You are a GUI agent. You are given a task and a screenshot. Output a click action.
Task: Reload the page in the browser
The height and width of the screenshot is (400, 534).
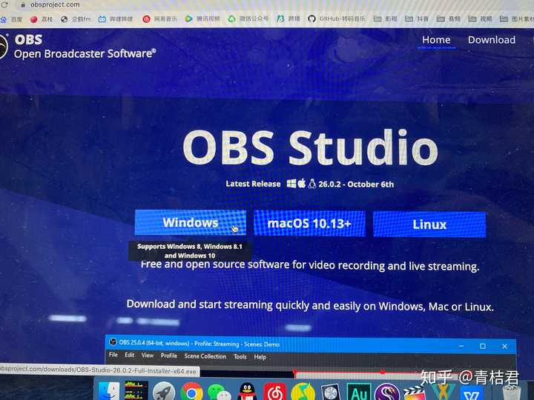point(4,4)
